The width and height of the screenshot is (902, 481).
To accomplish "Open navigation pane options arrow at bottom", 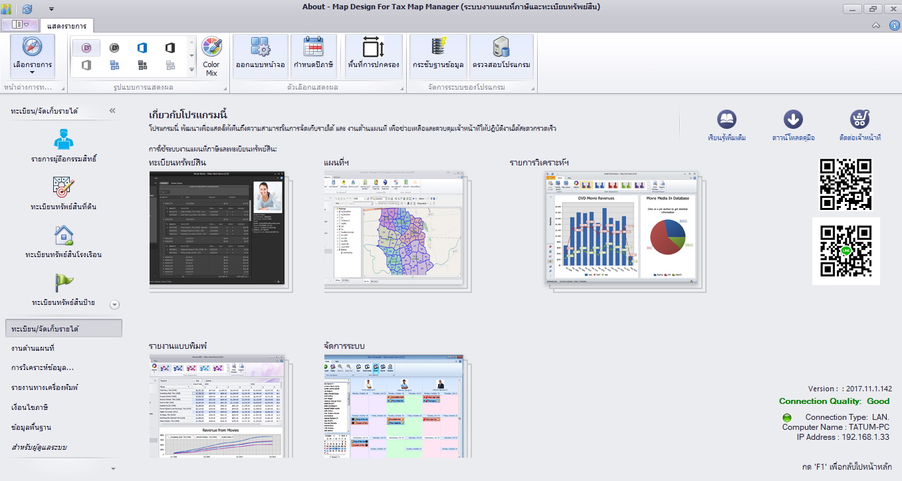I will (x=112, y=468).
